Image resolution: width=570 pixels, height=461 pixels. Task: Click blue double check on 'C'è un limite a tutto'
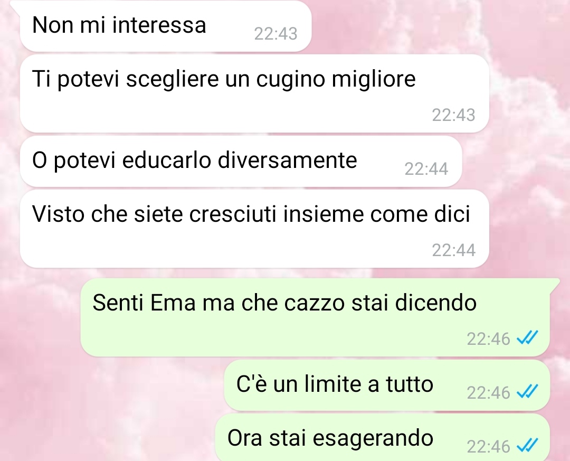click(x=527, y=392)
